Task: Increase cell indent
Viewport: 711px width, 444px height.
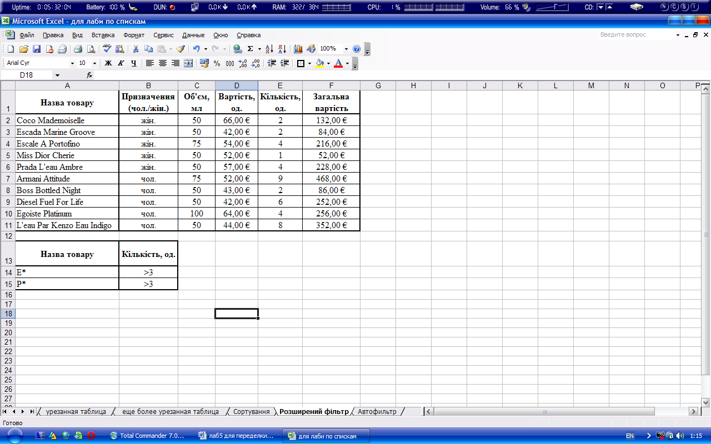Action: [285, 63]
